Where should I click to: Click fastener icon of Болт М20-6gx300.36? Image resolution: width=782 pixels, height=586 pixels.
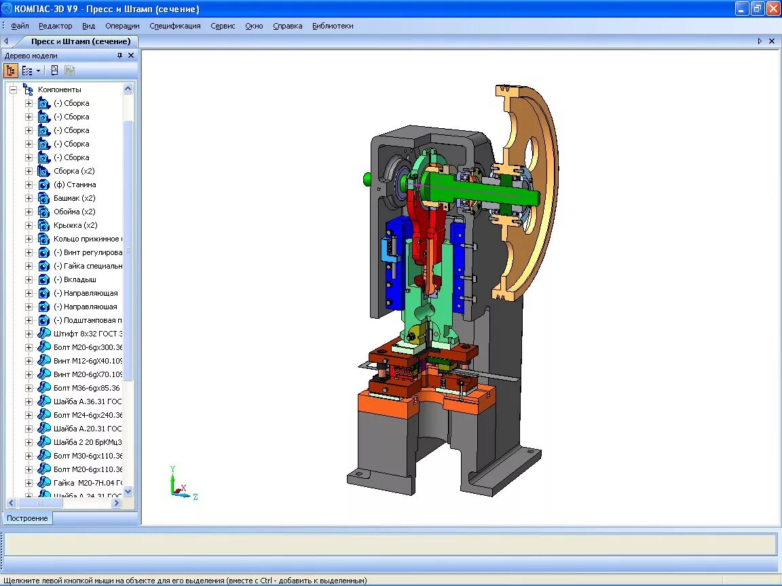[44, 347]
